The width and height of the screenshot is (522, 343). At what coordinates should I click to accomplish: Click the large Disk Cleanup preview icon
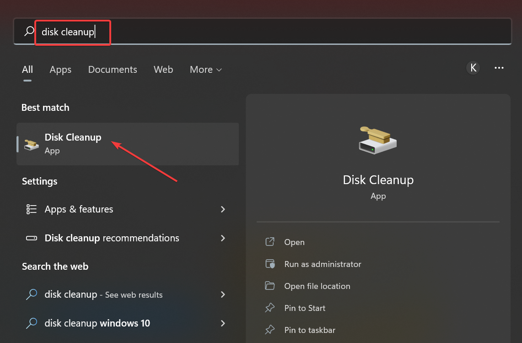pos(378,140)
